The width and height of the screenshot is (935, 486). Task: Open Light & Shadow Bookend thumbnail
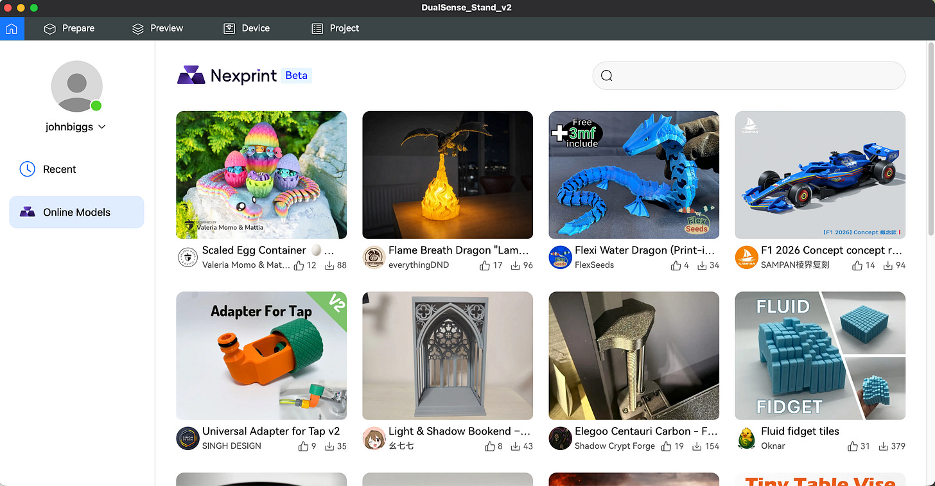448,356
